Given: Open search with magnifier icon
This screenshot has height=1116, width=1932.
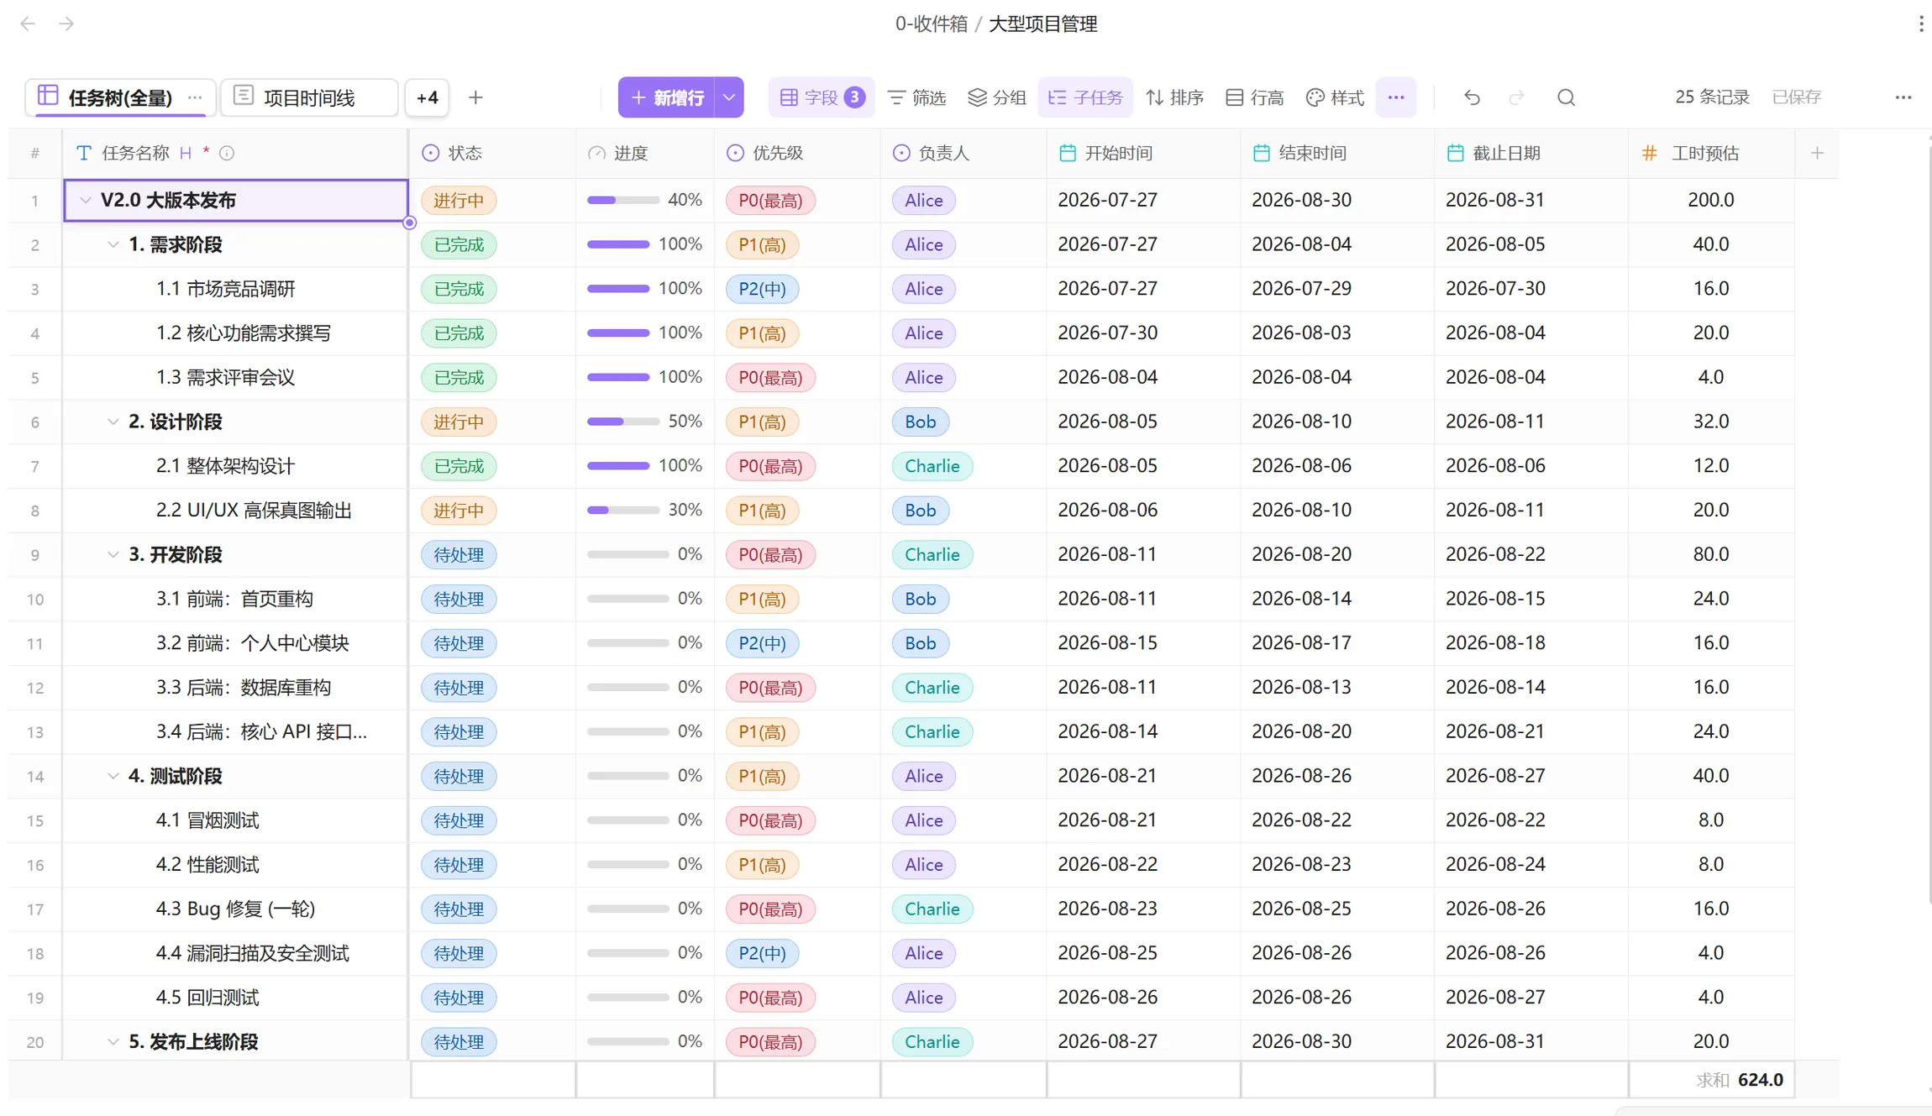Looking at the screenshot, I should (x=1566, y=97).
